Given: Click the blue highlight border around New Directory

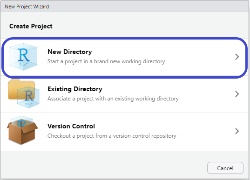Looking at the screenshot, I should 124,38.
